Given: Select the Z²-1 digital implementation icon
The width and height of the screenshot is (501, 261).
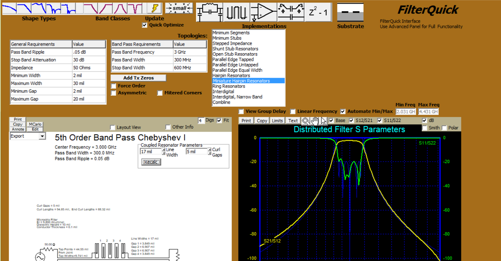Looking at the screenshot, I should pyautogui.click(x=318, y=11).
